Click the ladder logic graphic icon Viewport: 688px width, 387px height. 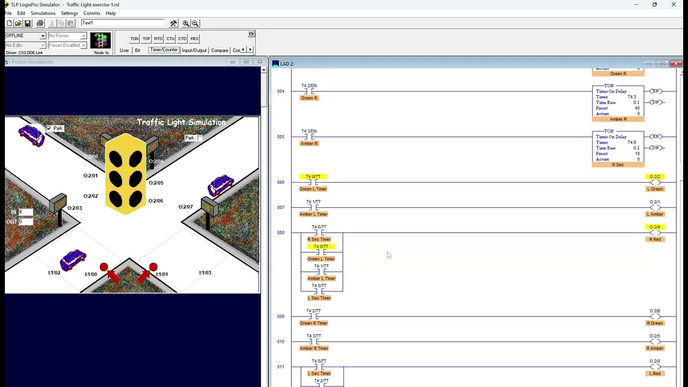click(x=101, y=41)
